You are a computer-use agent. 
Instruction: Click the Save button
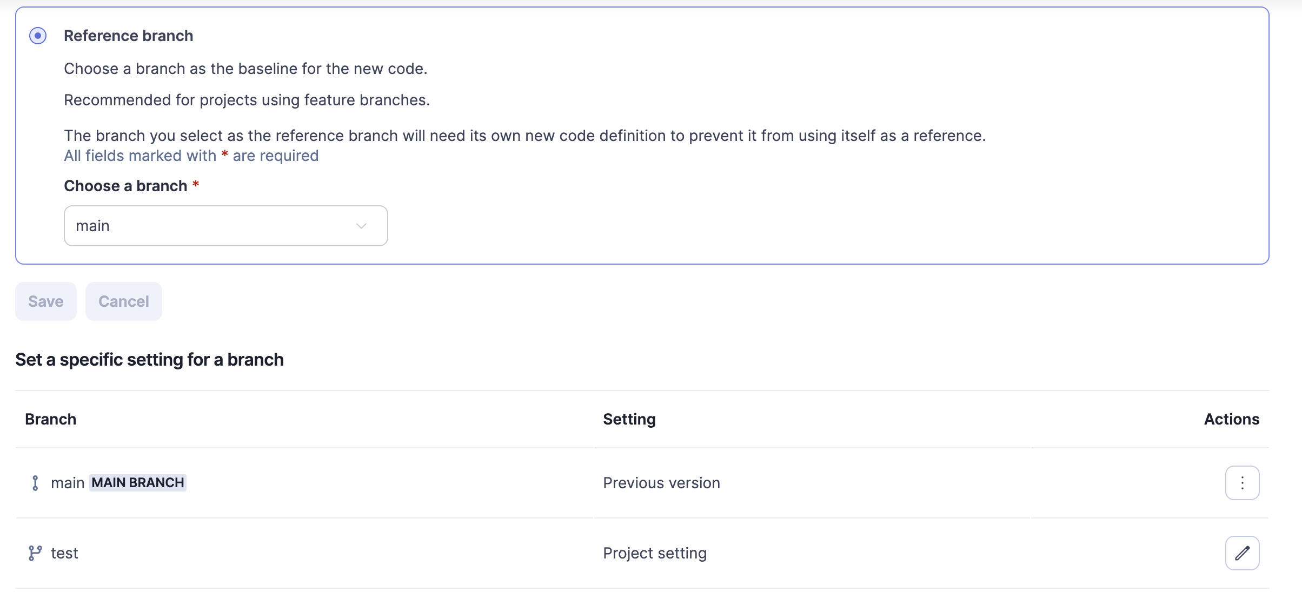point(46,301)
